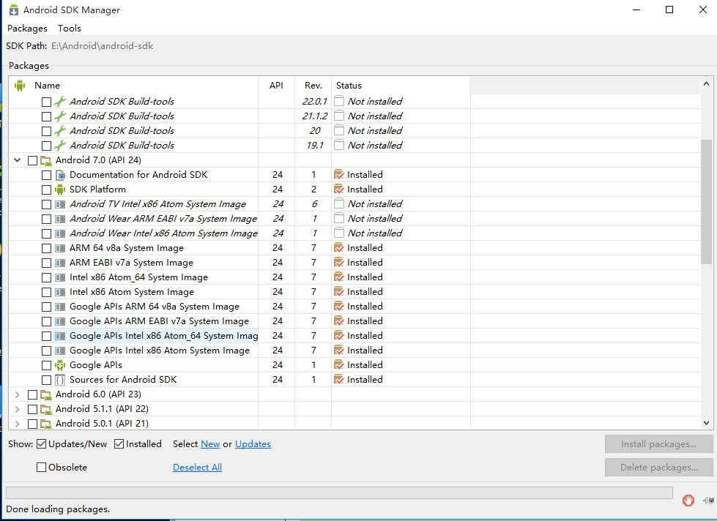Screen dimensions: 717x521
Task: Click the scroll up arrow of package list
Action: [706, 84]
